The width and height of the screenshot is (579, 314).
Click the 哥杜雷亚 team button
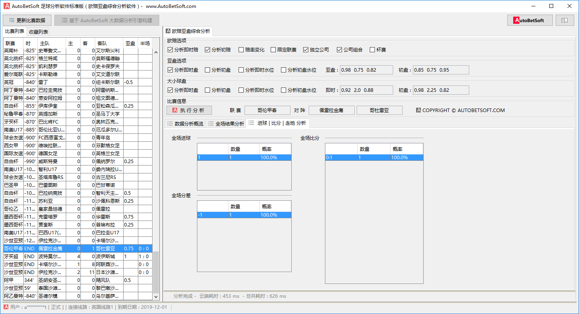(x=380, y=110)
